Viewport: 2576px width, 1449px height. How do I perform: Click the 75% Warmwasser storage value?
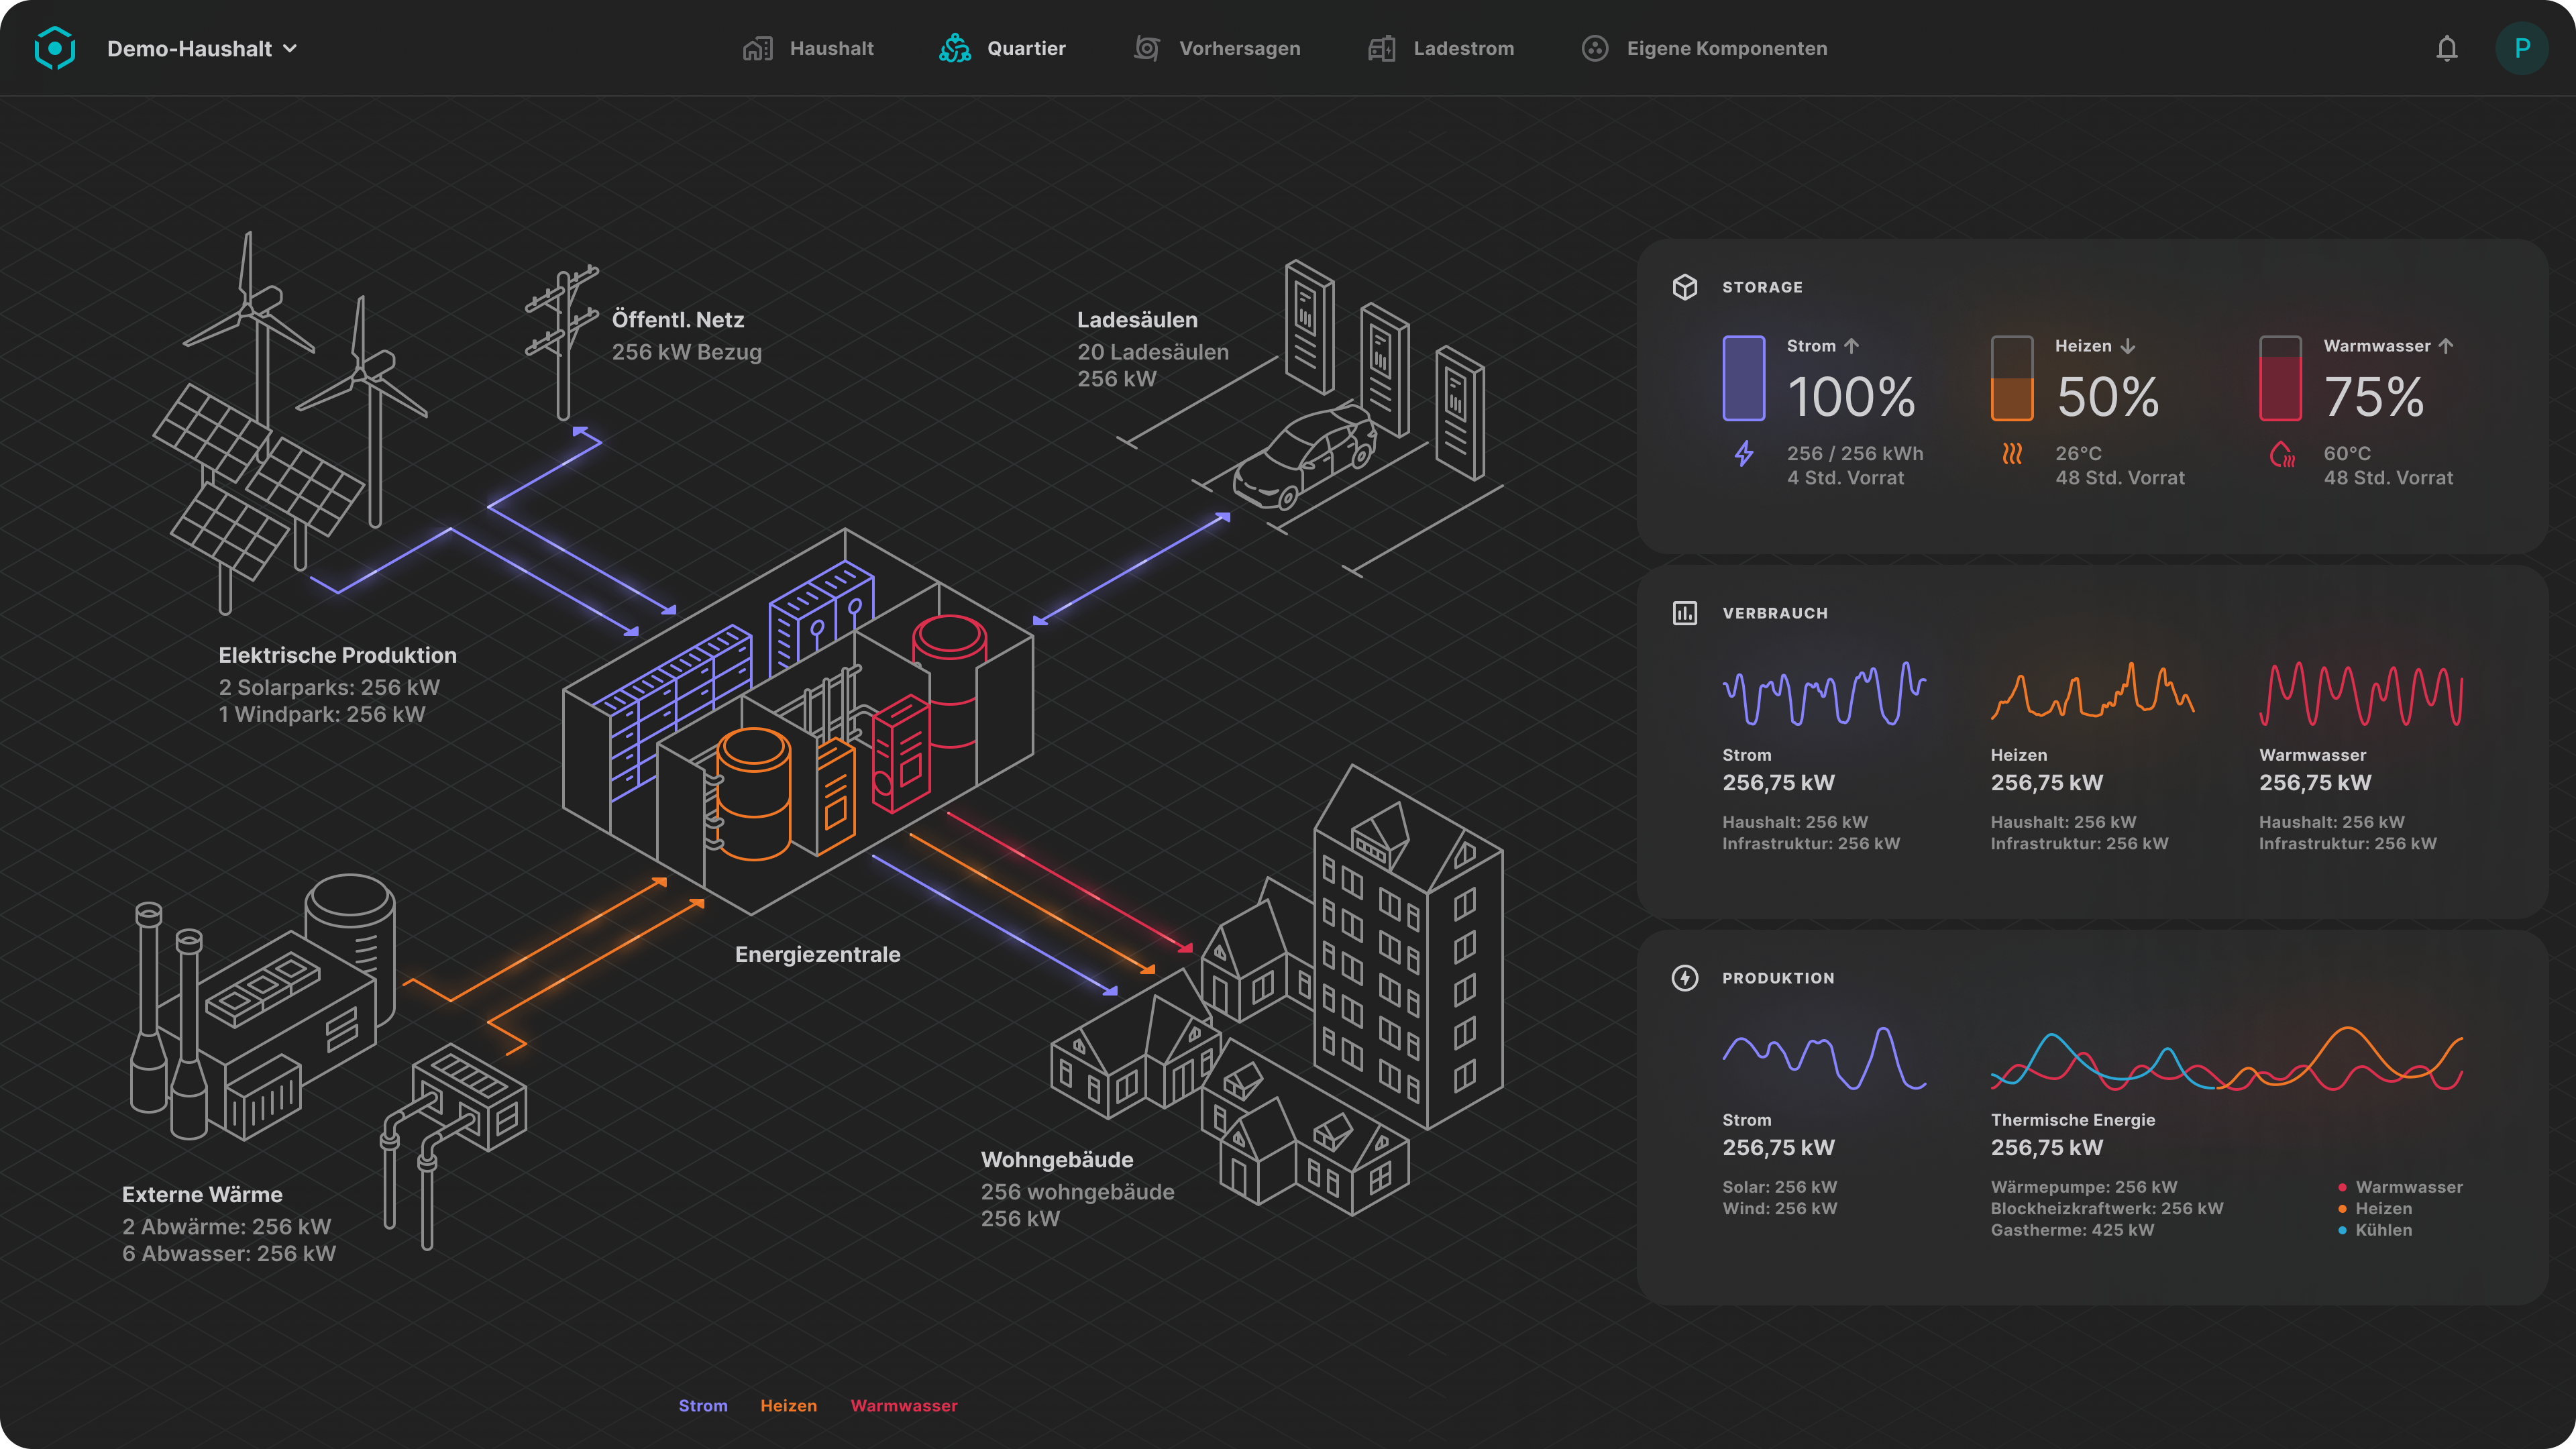point(2374,397)
